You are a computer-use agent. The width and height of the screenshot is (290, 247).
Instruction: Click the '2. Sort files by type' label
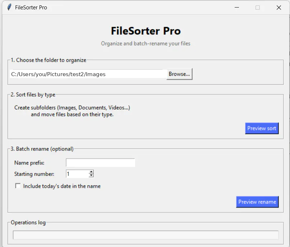pos(33,94)
